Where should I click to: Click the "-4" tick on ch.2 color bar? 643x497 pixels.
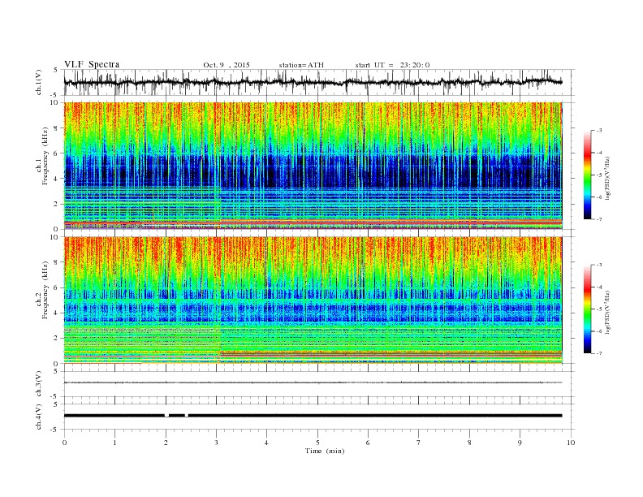599,287
